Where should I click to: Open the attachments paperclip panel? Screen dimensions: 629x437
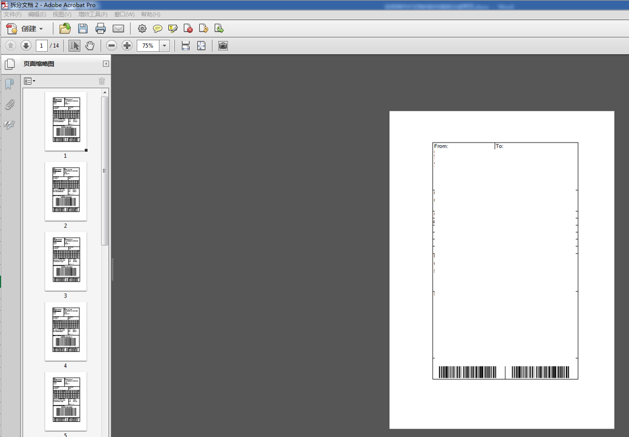pos(10,105)
